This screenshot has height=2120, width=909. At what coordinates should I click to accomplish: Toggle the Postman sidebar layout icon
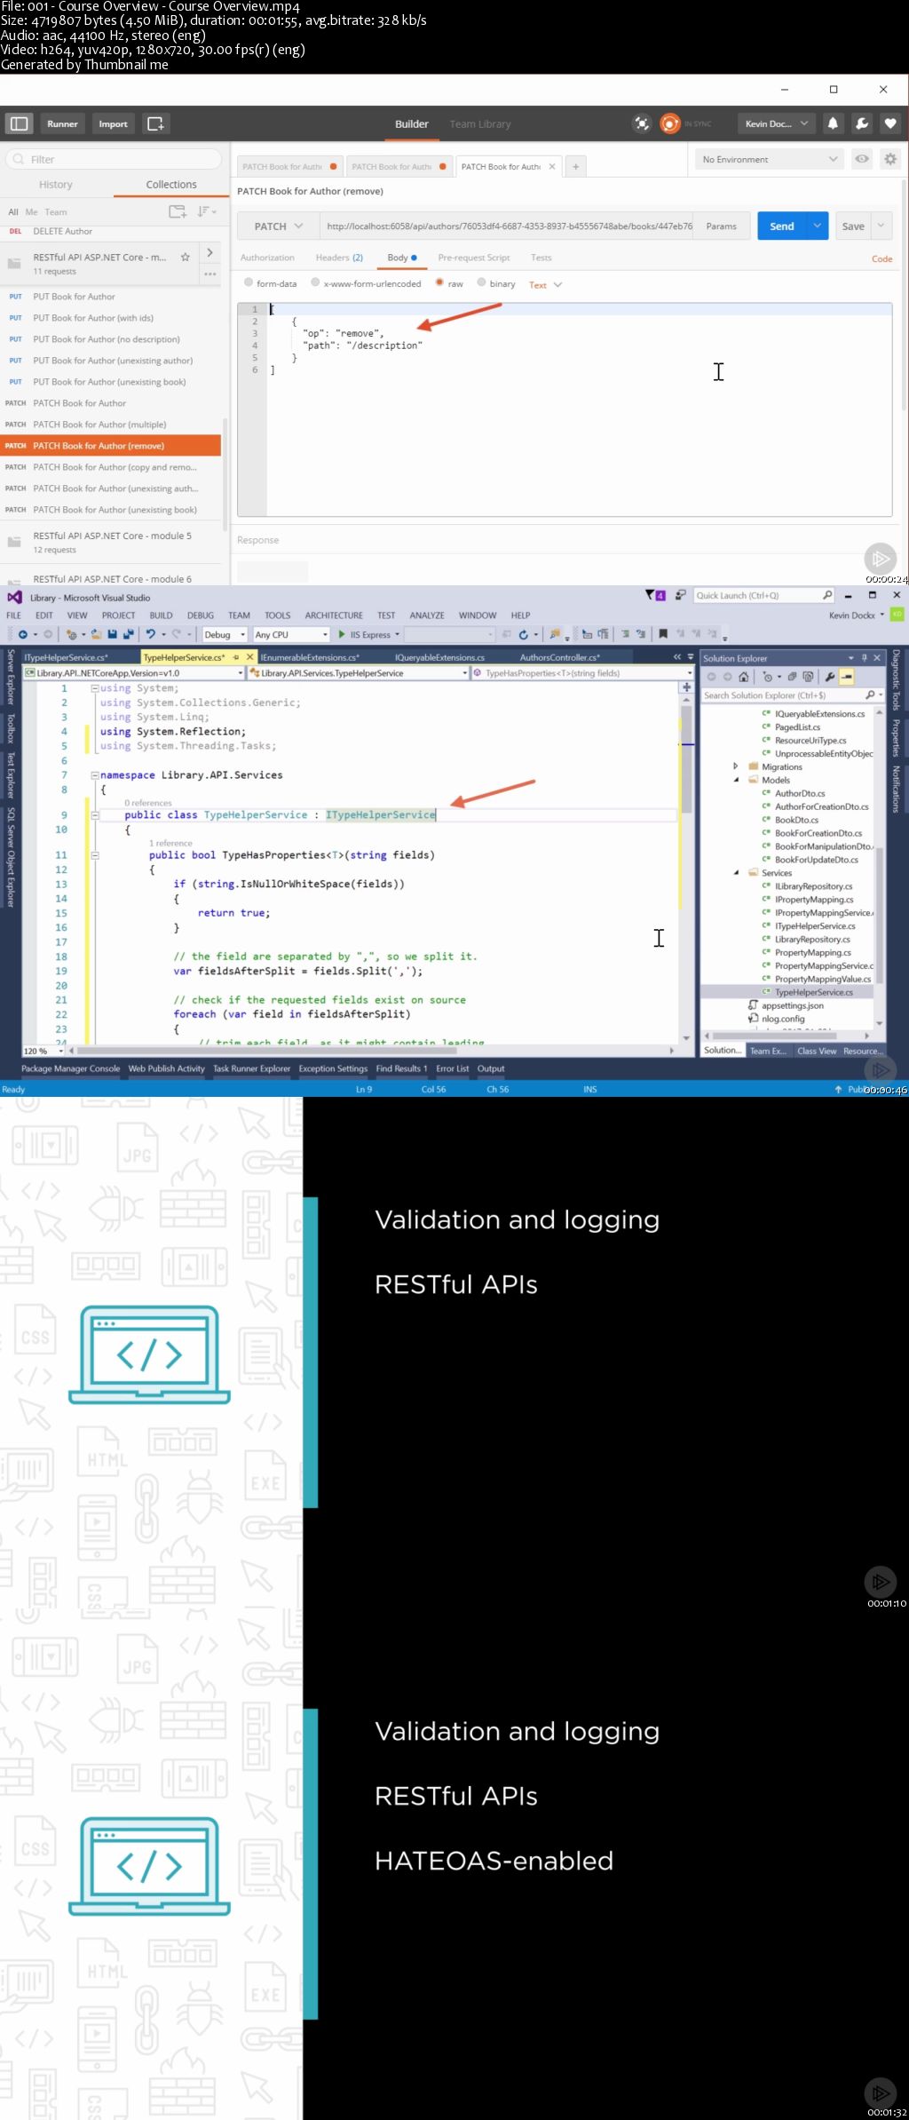tap(19, 123)
